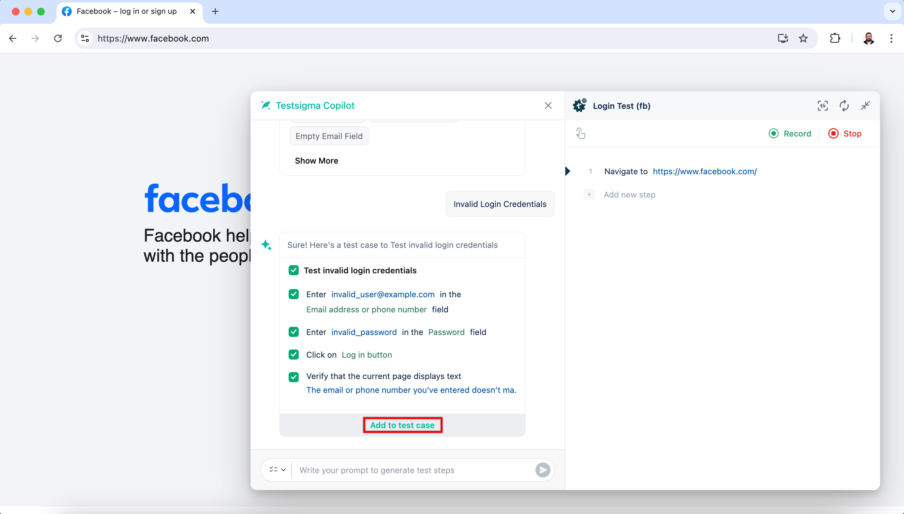Click the prompt text input field
Image resolution: width=904 pixels, height=514 pixels.
pyautogui.click(x=413, y=470)
